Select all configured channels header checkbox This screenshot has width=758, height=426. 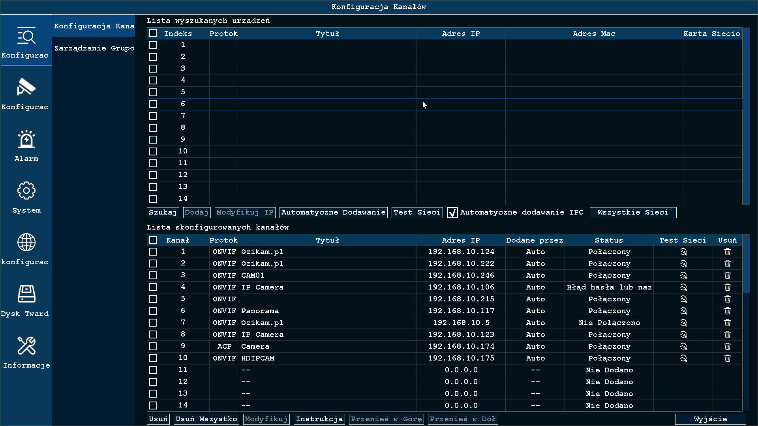click(x=153, y=240)
